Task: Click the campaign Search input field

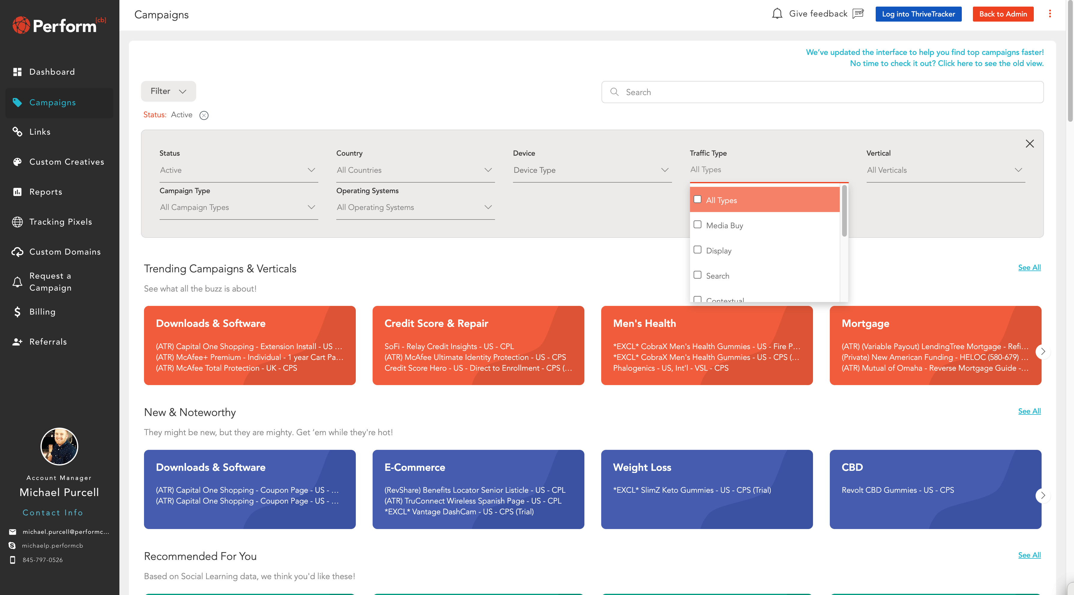Action: [x=822, y=92]
